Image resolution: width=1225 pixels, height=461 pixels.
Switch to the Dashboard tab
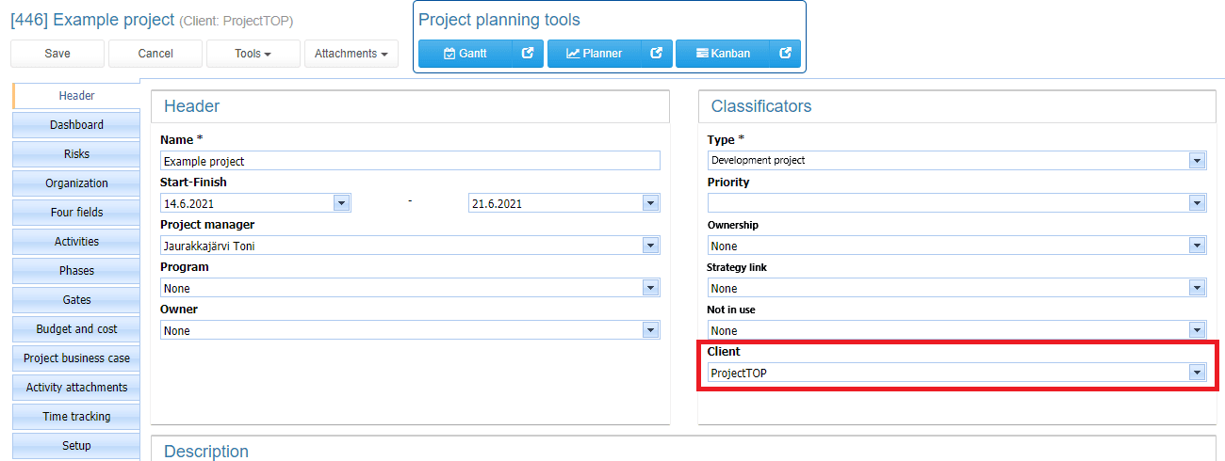76,125
